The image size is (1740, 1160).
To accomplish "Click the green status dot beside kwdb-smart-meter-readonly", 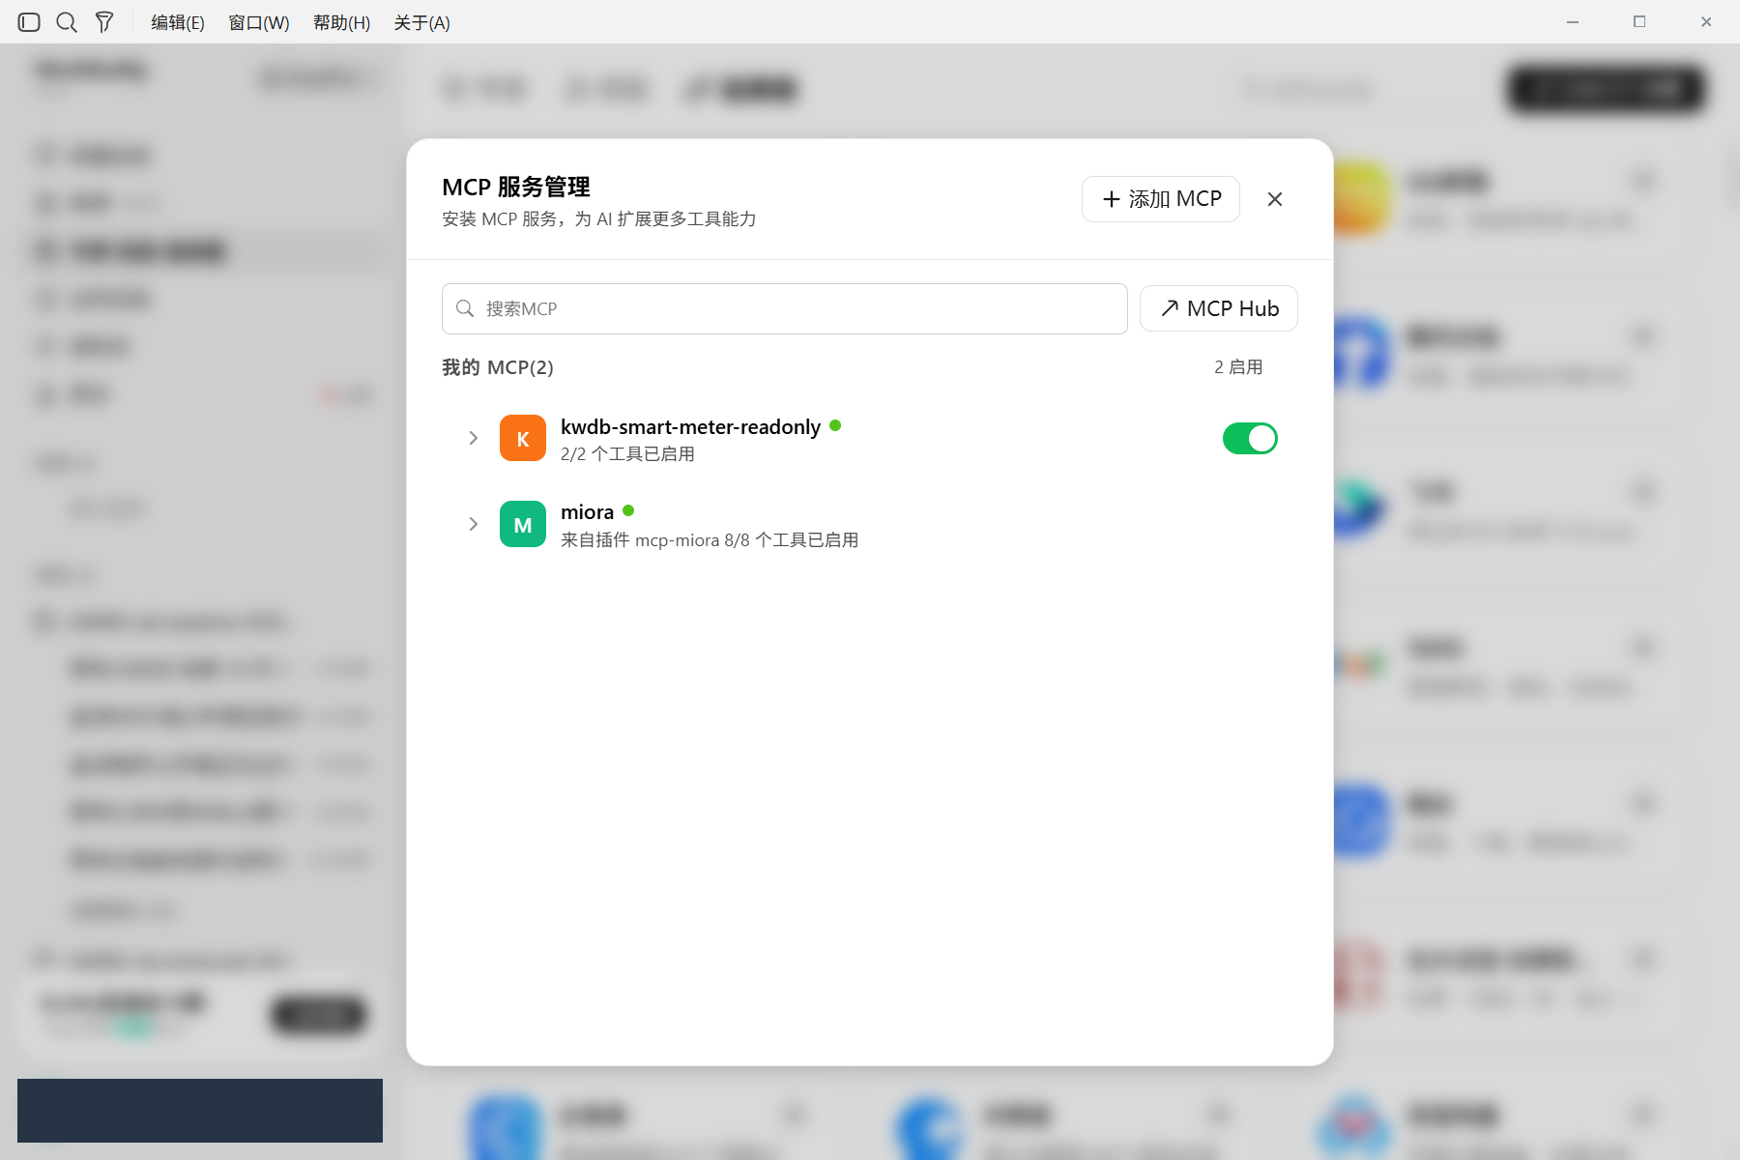I will [x=835, y=425].
